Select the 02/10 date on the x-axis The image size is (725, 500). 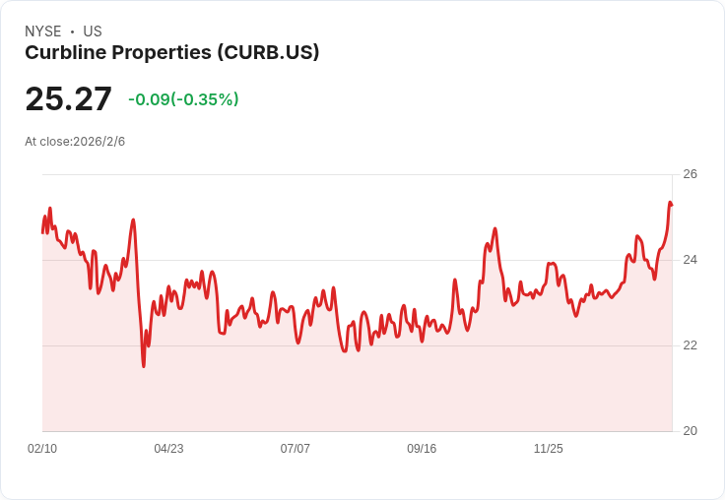[x=42, y=449]
